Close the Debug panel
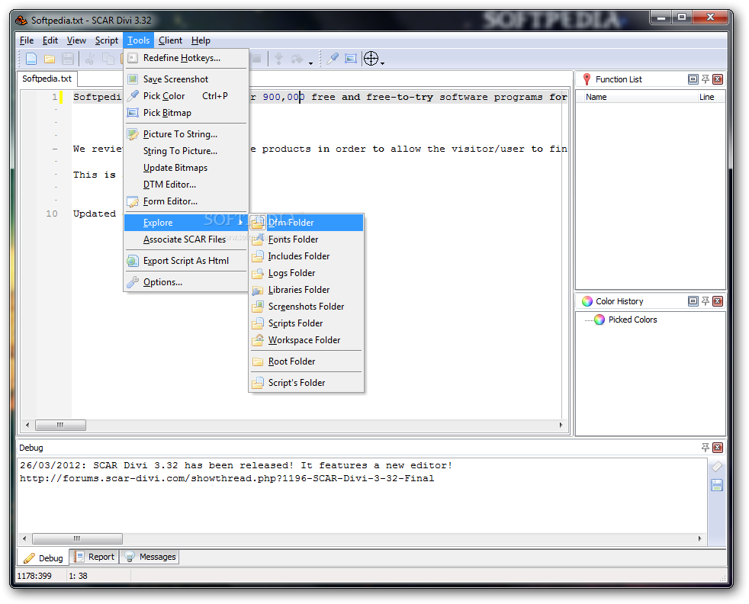The width and height of the screenshot is (749, 604). point(718,448)
